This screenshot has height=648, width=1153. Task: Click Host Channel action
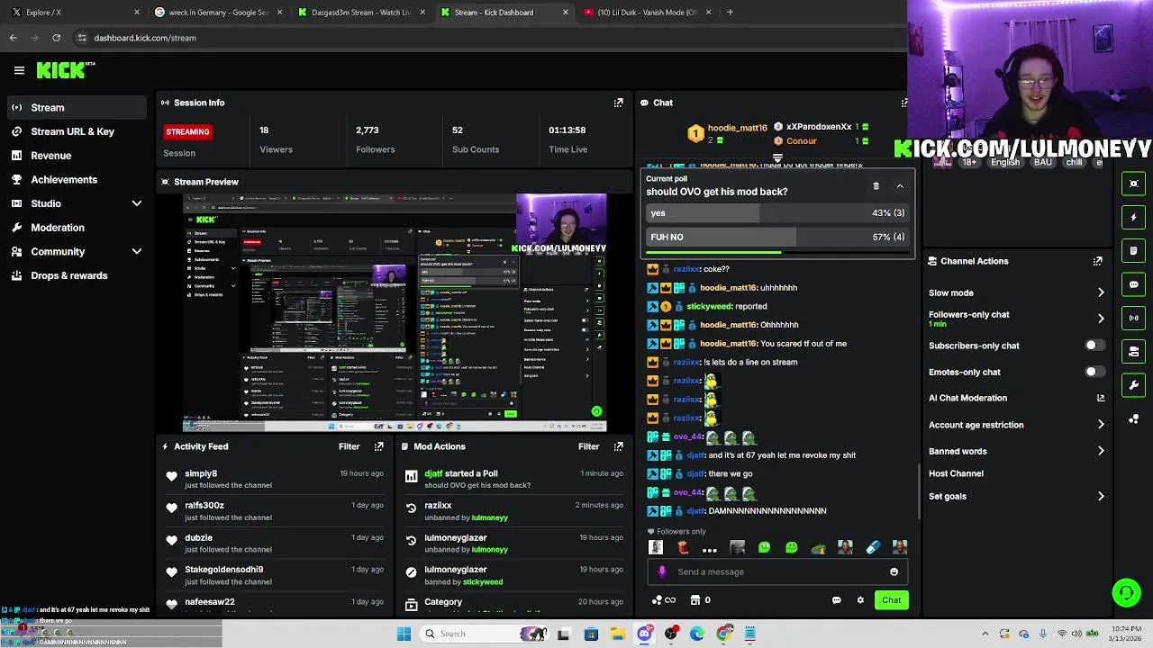[x=956, y=473]
